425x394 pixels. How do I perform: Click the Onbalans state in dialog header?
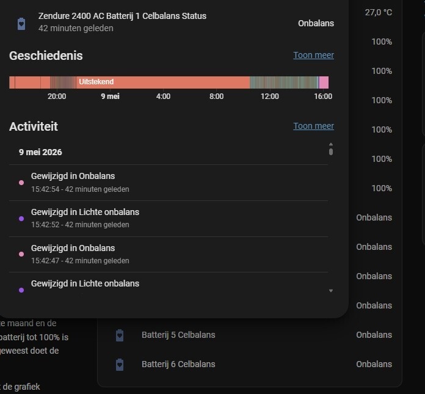click(x=316, y=23)
